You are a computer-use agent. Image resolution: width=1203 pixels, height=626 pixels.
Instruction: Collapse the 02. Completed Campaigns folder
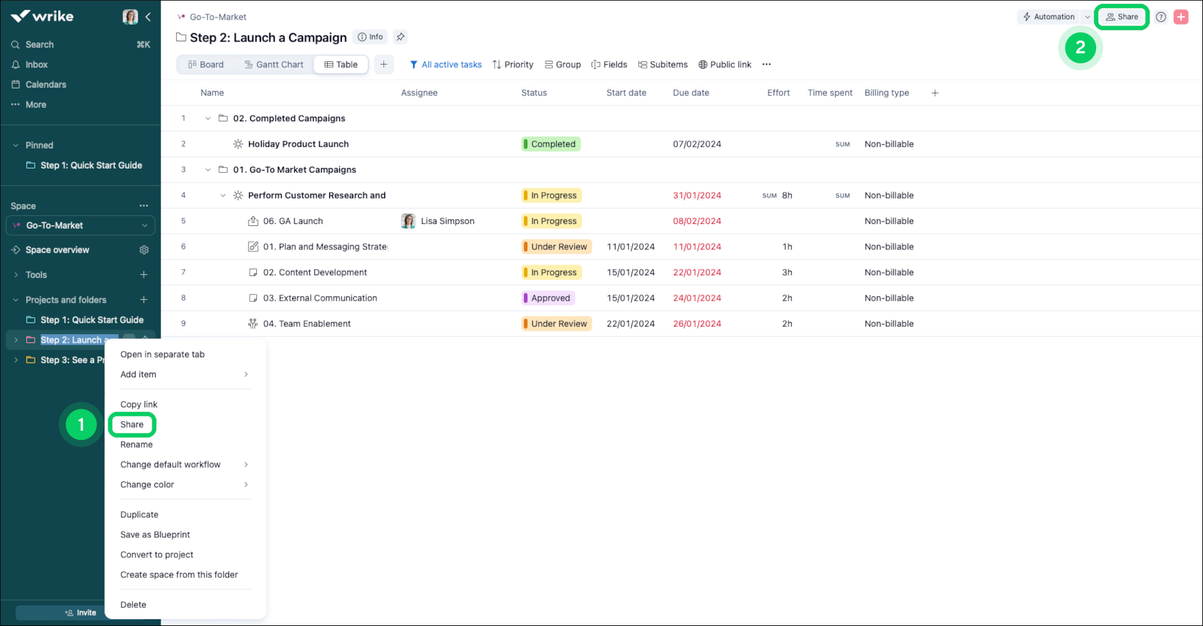click(x=208, y=119)
